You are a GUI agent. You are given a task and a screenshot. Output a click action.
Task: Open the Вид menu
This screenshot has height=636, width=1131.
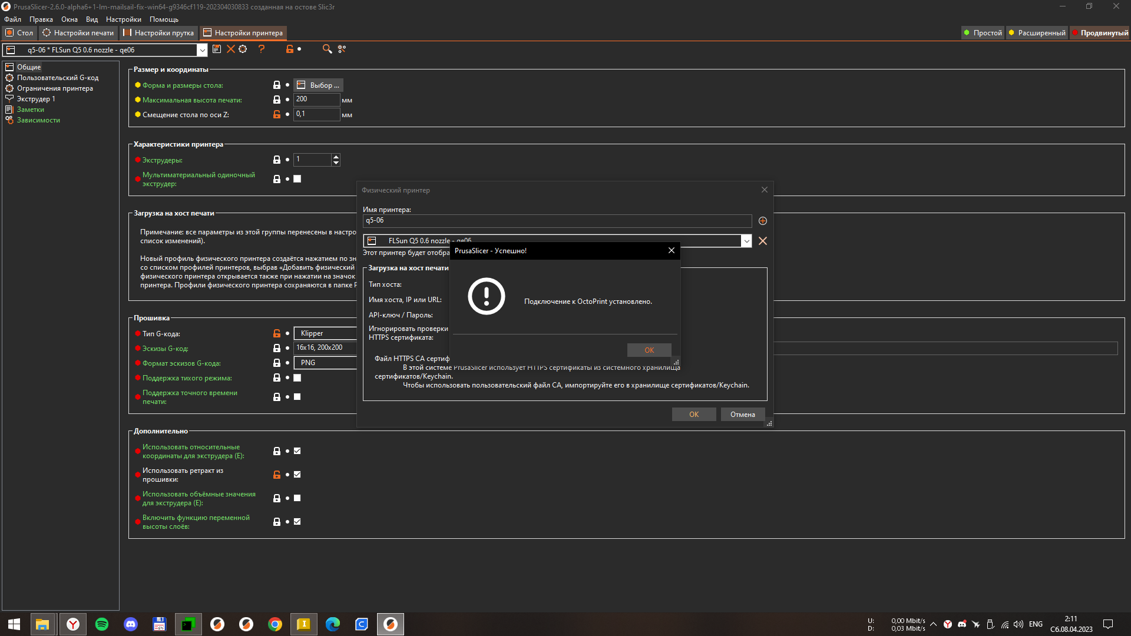(91, 19)
